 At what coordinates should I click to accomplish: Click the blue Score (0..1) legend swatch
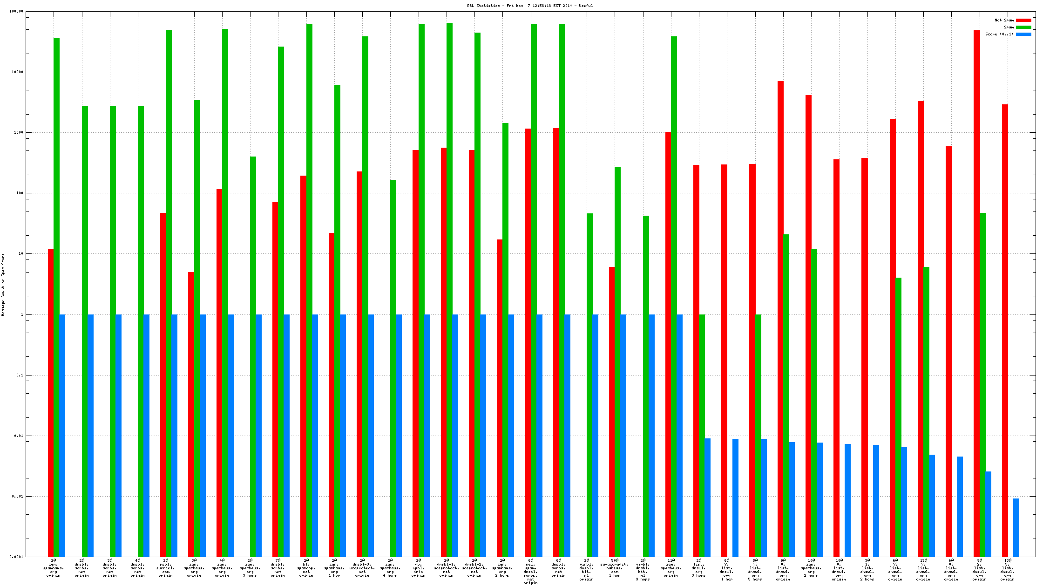click(1023, 34)
